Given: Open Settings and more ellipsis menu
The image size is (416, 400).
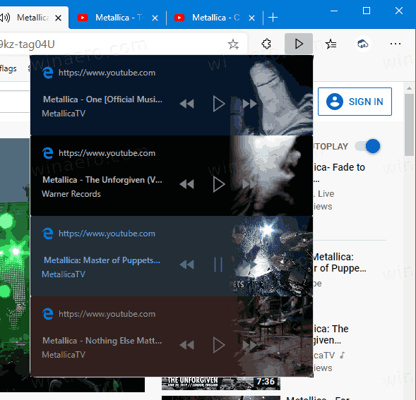Looking at the screenshot, I should coord(396,44).
